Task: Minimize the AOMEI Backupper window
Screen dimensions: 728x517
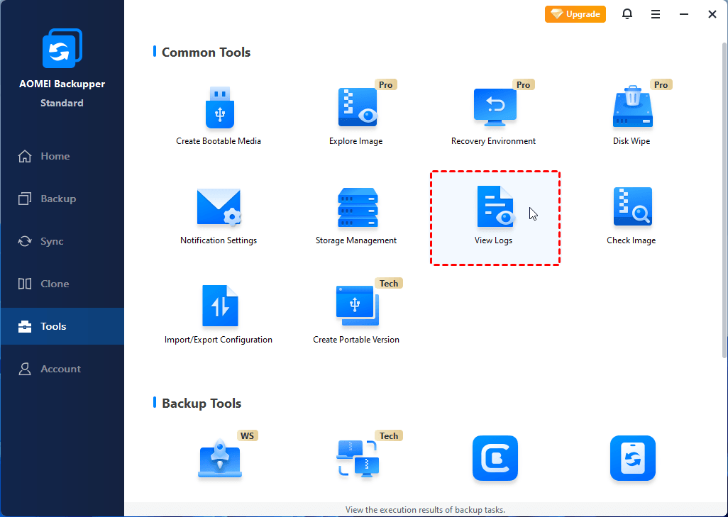Action: point(684,14)
